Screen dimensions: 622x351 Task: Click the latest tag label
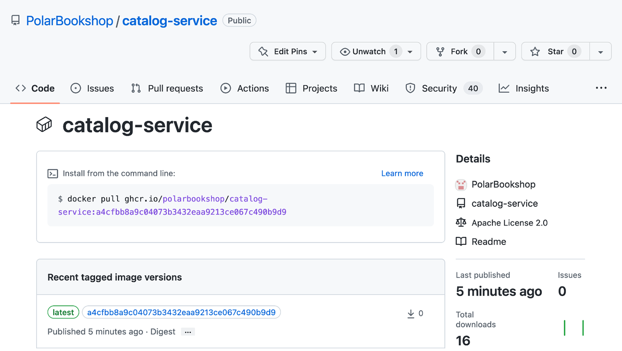pos(63,312)
